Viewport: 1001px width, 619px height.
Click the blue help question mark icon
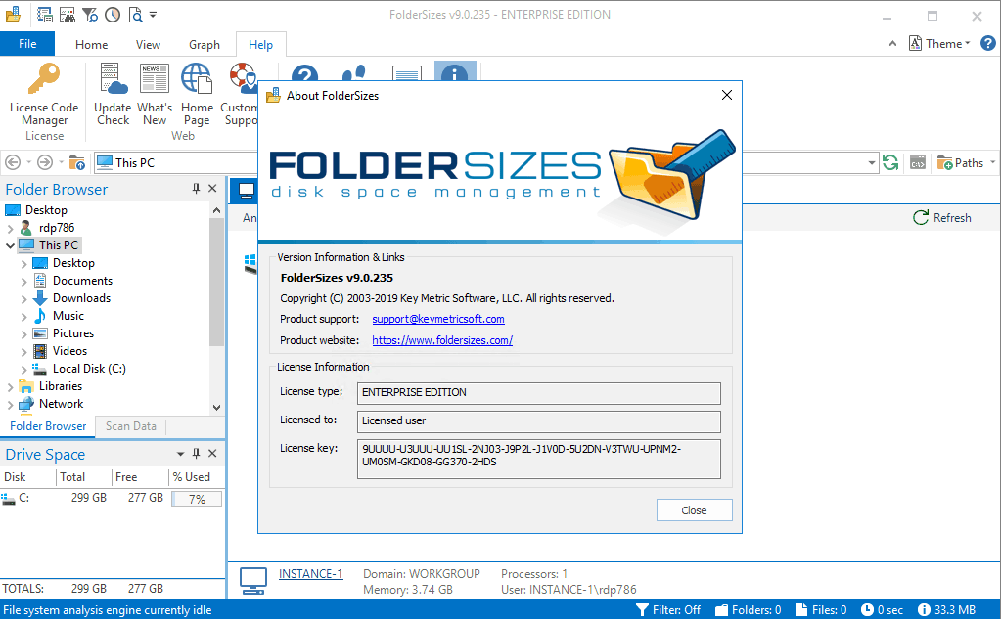[987, 43]
